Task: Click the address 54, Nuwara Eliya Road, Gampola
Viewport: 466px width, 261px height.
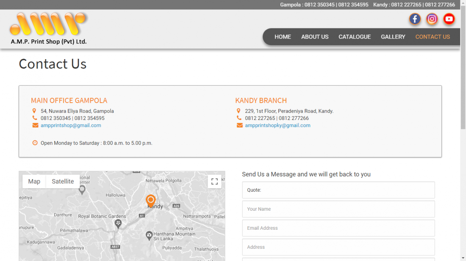Action: (x=77, y=111)
